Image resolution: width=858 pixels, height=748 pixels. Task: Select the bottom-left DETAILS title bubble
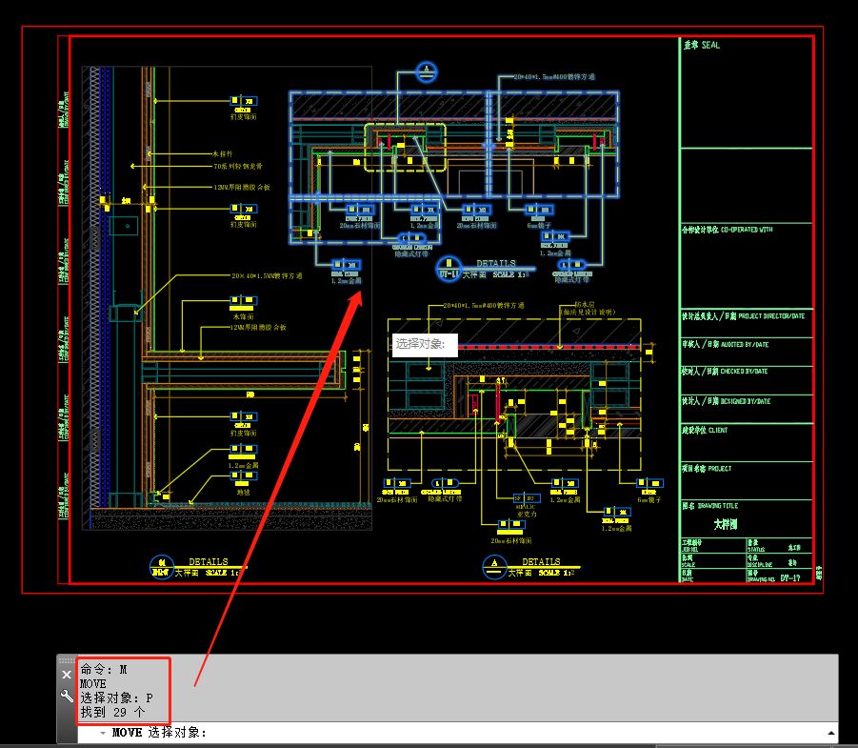pos(161,568)
